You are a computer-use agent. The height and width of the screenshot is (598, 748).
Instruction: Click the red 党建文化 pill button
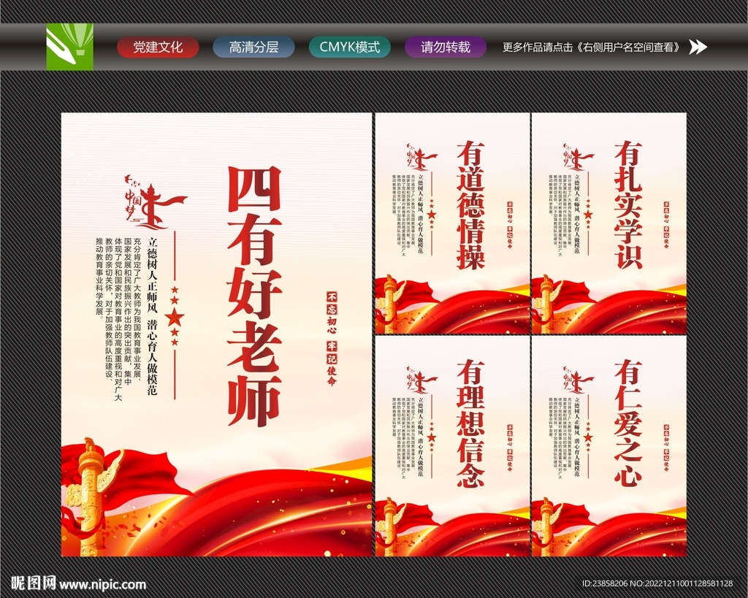158,47
